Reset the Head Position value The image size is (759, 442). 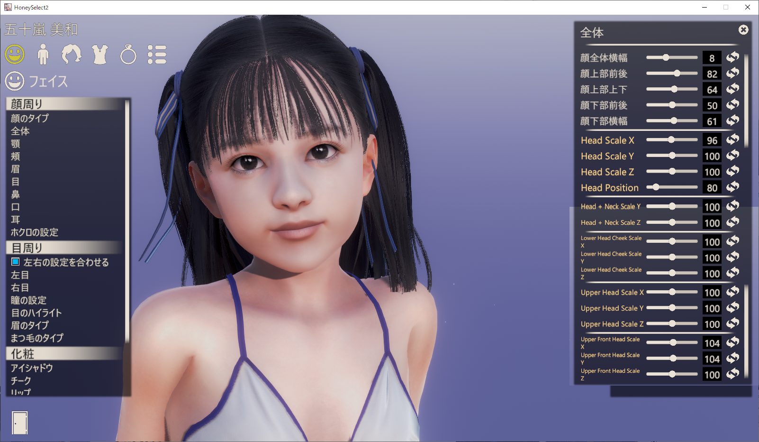(733, 187)
